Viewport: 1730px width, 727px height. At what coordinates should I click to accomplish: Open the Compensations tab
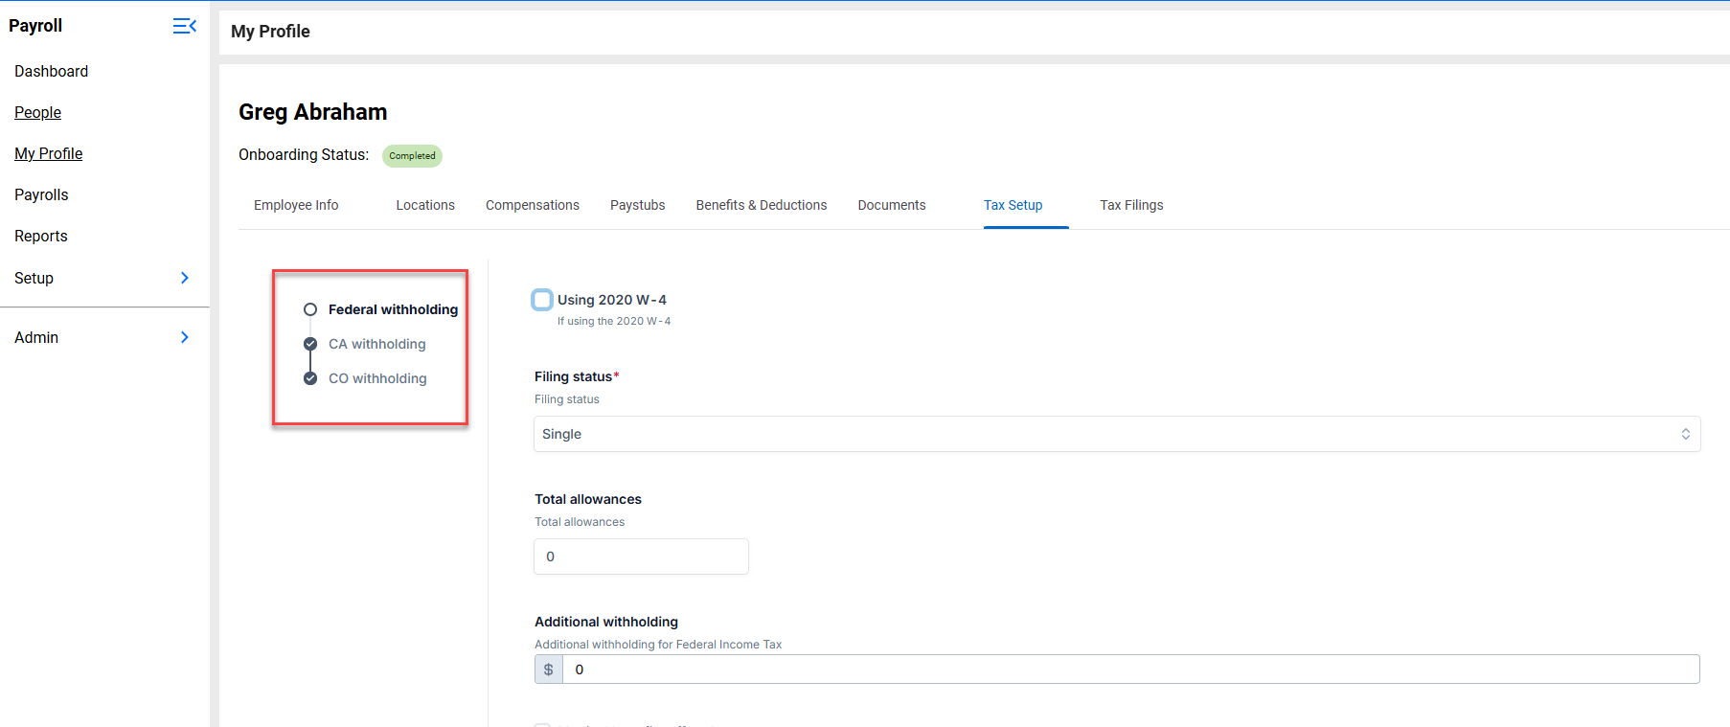[x=533, y=205]
